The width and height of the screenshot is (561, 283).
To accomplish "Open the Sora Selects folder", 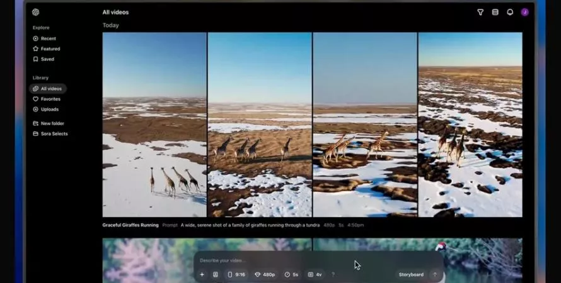I will [x=50, y=134].
